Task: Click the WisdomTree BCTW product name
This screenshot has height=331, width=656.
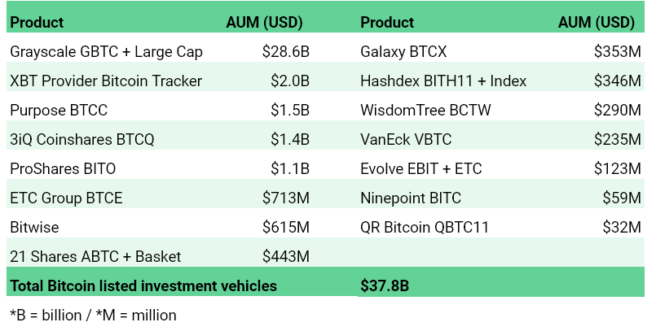Action: click(425, 111)
